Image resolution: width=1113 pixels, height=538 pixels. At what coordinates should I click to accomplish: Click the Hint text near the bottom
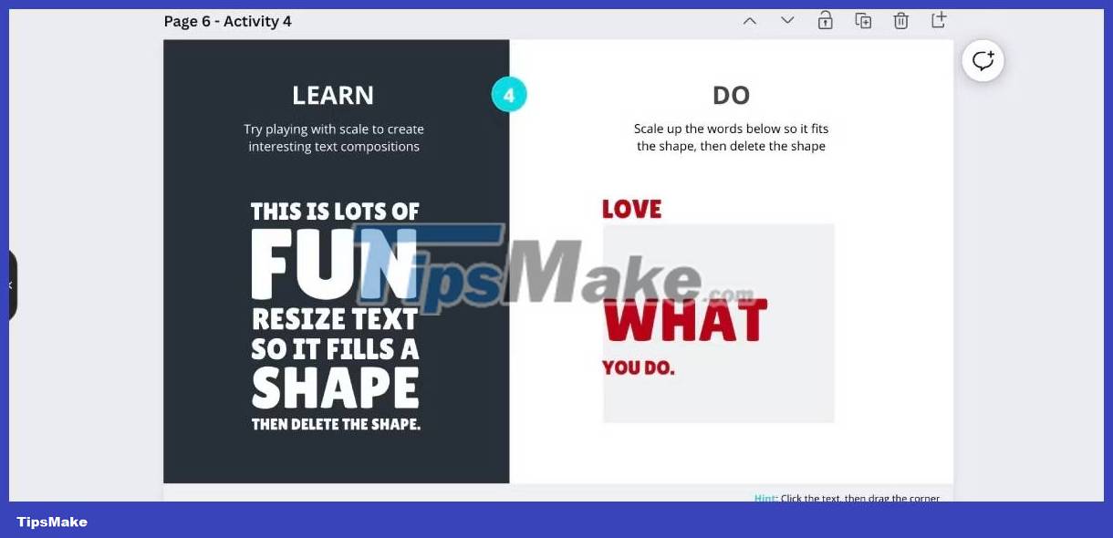765,499
